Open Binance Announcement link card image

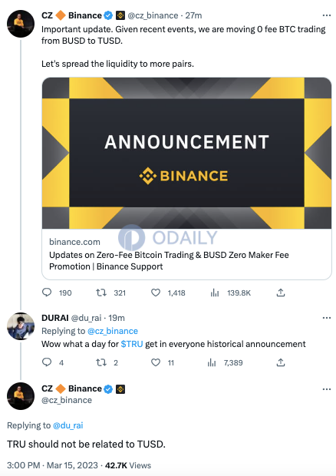(x=186, y=153)
